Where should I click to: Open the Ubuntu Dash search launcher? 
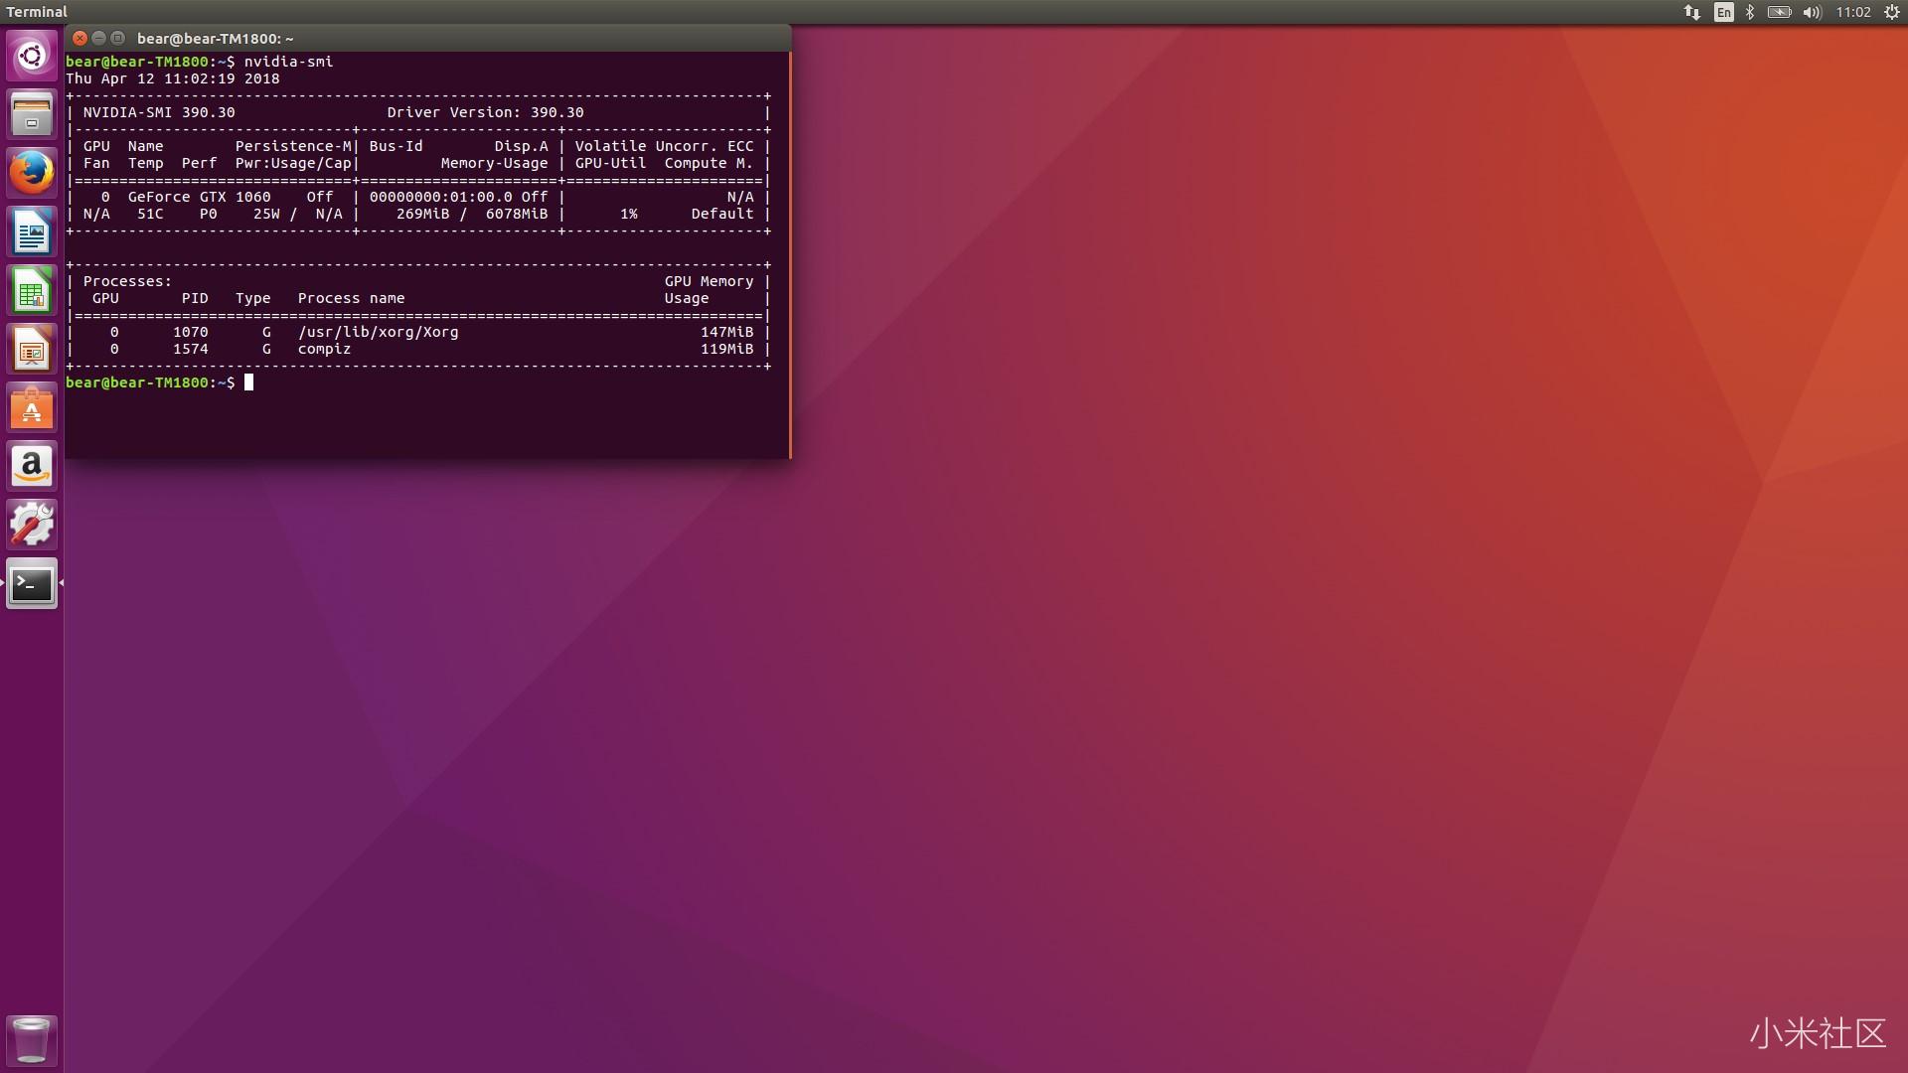pyautogui.click(x=32, y=56)
